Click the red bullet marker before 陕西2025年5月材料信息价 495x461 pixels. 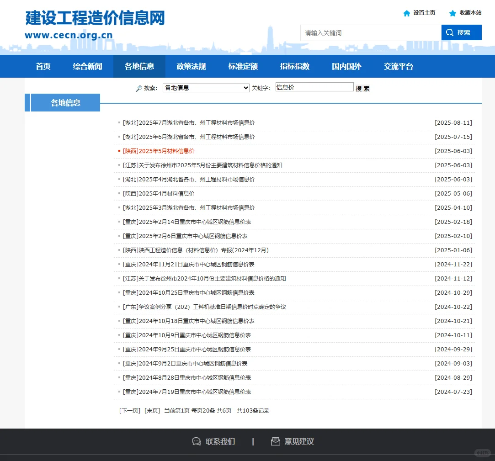pyautogui.click(x=119, y=151)
